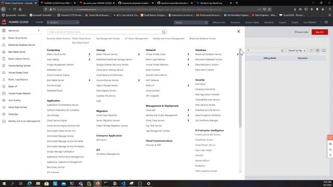The width and height of the screenshot is (333, 187).
Task: Click the browser home button
Action: click(x=20, y=9)
